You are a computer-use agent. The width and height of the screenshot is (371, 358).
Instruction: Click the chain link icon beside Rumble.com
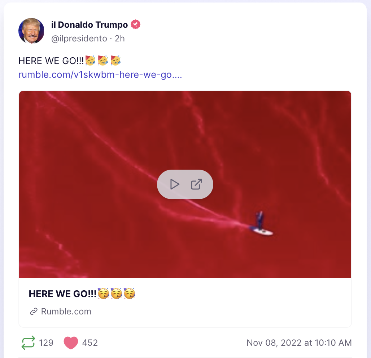click(x=34, y=312)
